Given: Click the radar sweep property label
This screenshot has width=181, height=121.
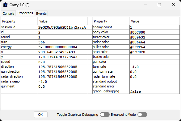Looking at the screenshot, I should (10, 81).
